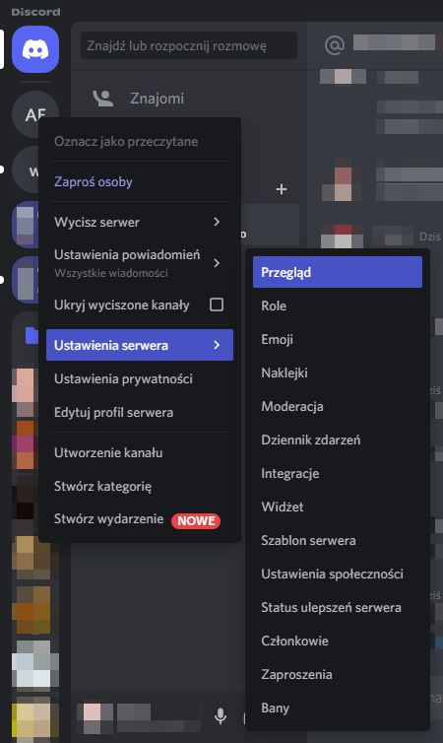443x743 pixels.
Task: Click the Zaproś osoby link
Action: click(94, 181)
